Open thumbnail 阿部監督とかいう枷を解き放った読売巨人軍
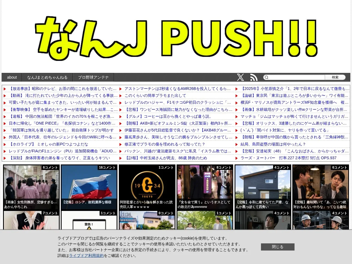The width and height of the screenshot is (352, 264). tap(147, 187)
